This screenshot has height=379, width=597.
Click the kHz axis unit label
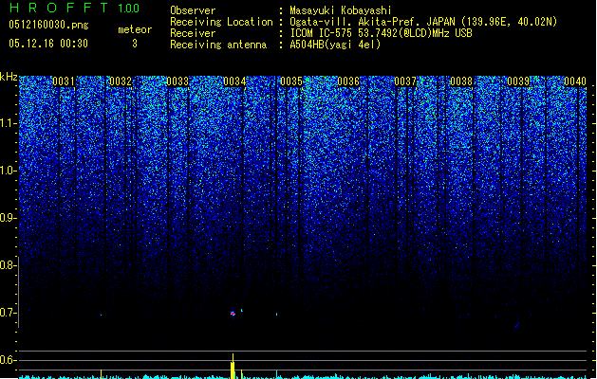click(x=9, y=77)
